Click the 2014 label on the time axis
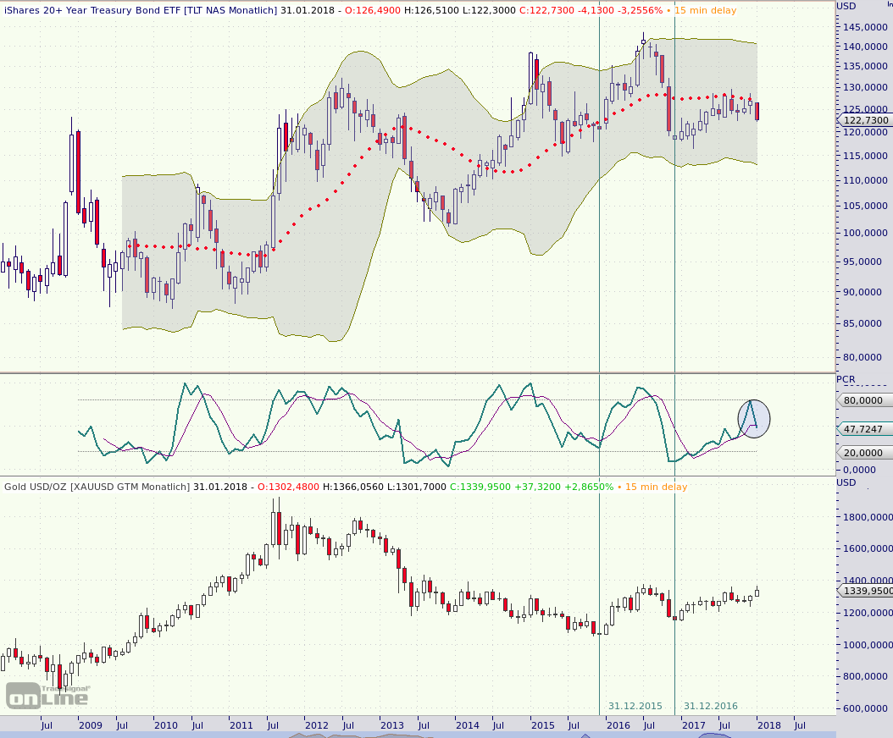Screen dimensions: 893x738 (x=467, y=725)
